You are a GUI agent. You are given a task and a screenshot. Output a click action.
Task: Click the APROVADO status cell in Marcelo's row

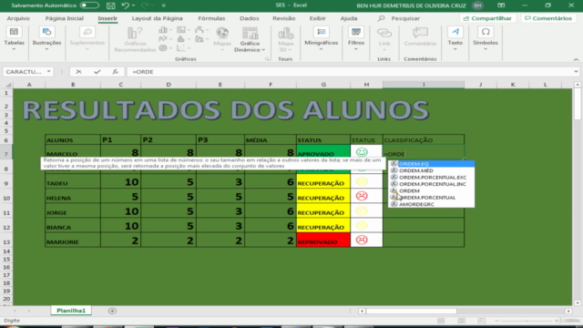coord(323,152)
